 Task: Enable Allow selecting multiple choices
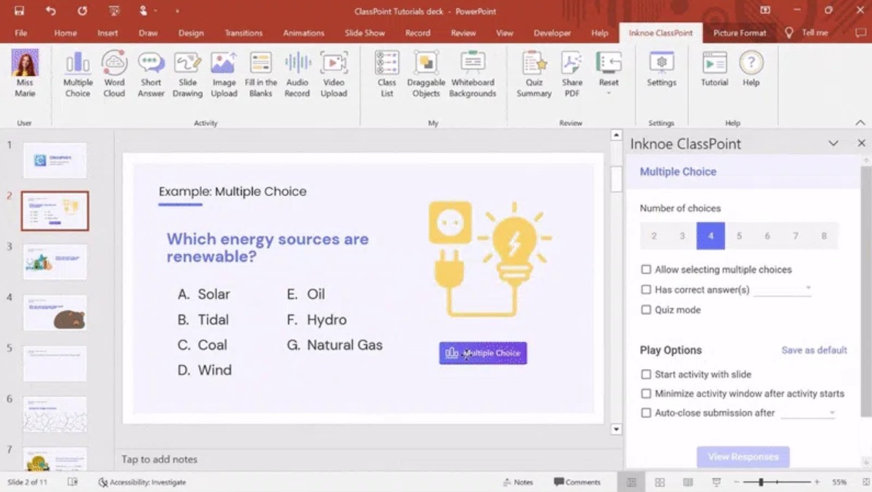pos(646,269)
